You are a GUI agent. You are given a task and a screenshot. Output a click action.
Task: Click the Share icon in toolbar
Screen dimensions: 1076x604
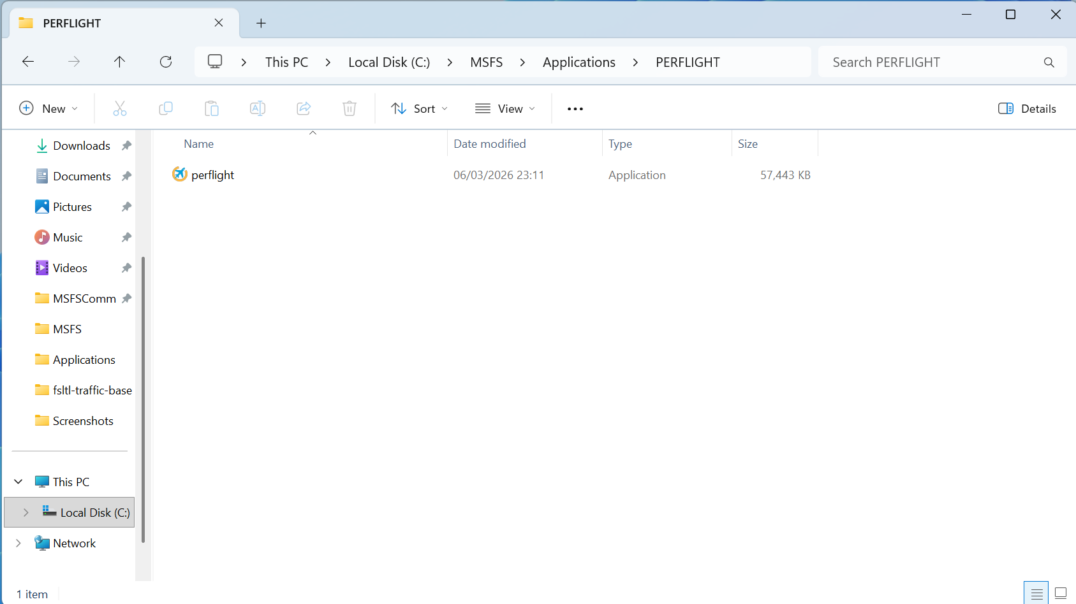click(x=304, y=108)
